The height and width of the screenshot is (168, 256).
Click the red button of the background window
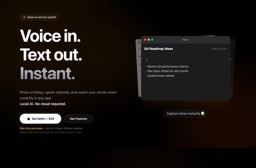tap(139, 42)
